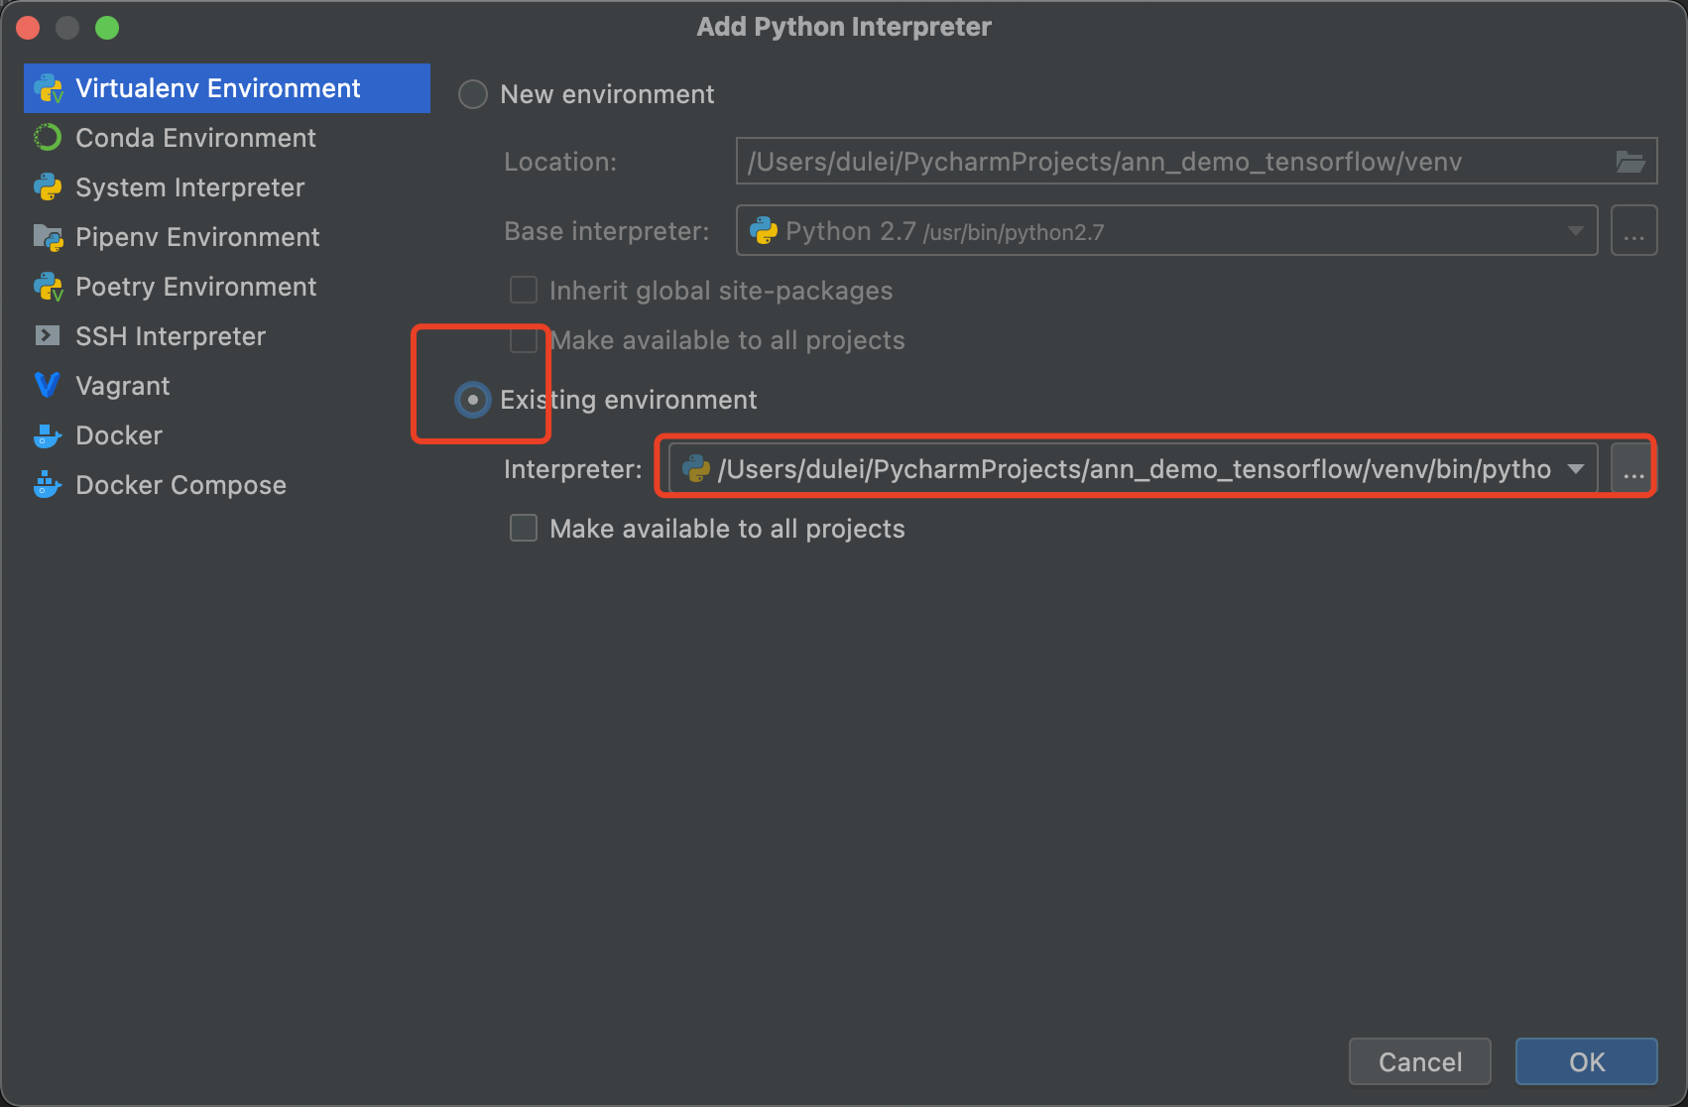Click the Docker Compose icon
Screen dimensions: 1688x1107
(48, 485)
